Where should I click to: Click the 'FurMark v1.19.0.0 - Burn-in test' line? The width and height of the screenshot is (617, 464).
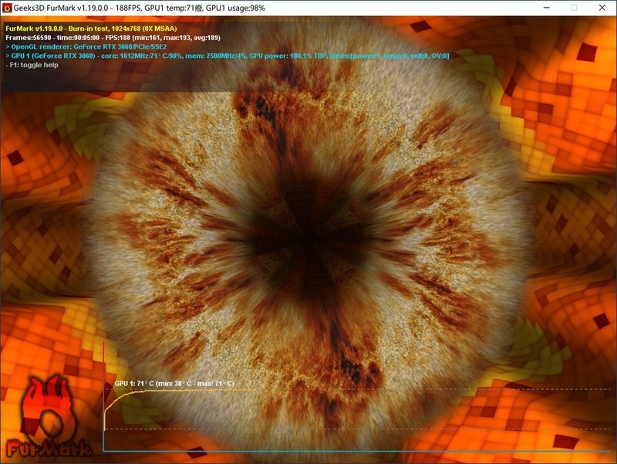91,29
